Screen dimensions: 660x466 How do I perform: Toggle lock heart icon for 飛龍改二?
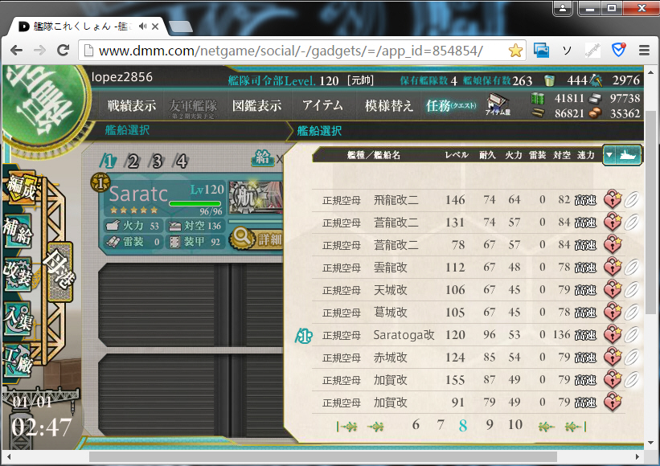(x=613, y=199)
